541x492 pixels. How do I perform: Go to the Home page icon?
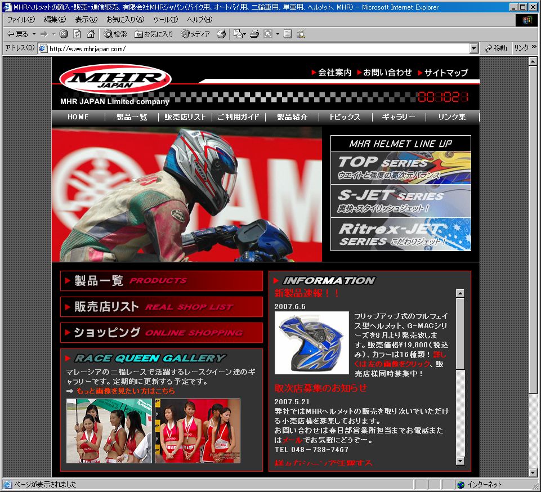tap(91, 34)
